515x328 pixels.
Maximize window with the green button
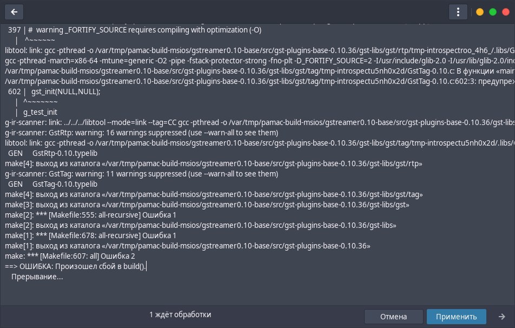click(x=492, y=12)
